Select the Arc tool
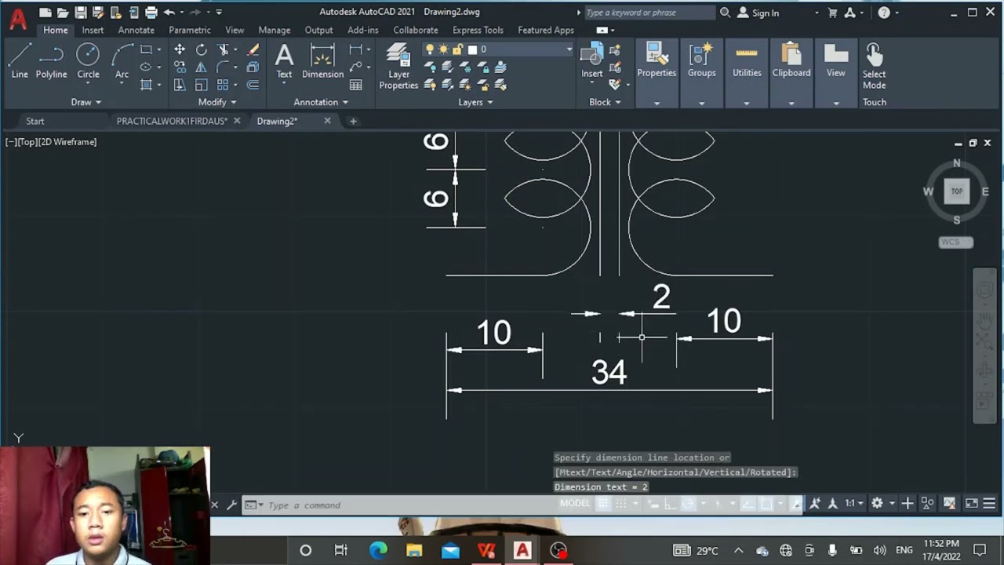 tap(122, 61)
